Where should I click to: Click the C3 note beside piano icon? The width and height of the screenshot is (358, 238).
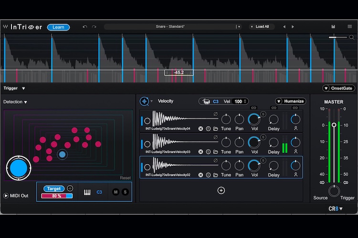tap(99, 192)
